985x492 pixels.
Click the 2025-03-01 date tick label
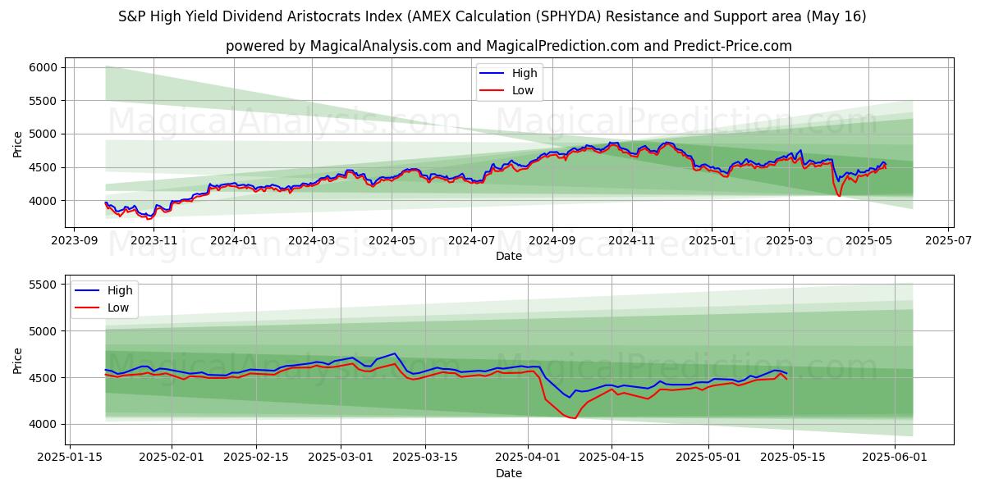[x=341, y=458]
